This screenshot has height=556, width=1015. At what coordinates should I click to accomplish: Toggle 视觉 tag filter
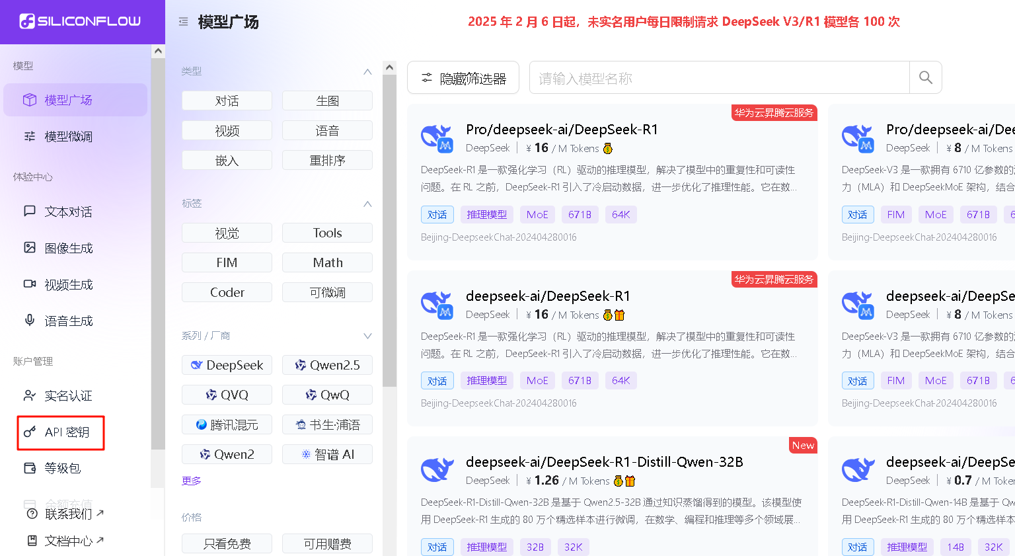coord(227,233)
